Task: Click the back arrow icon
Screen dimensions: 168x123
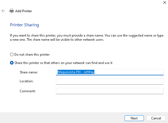Action: [x=3, y=11]
